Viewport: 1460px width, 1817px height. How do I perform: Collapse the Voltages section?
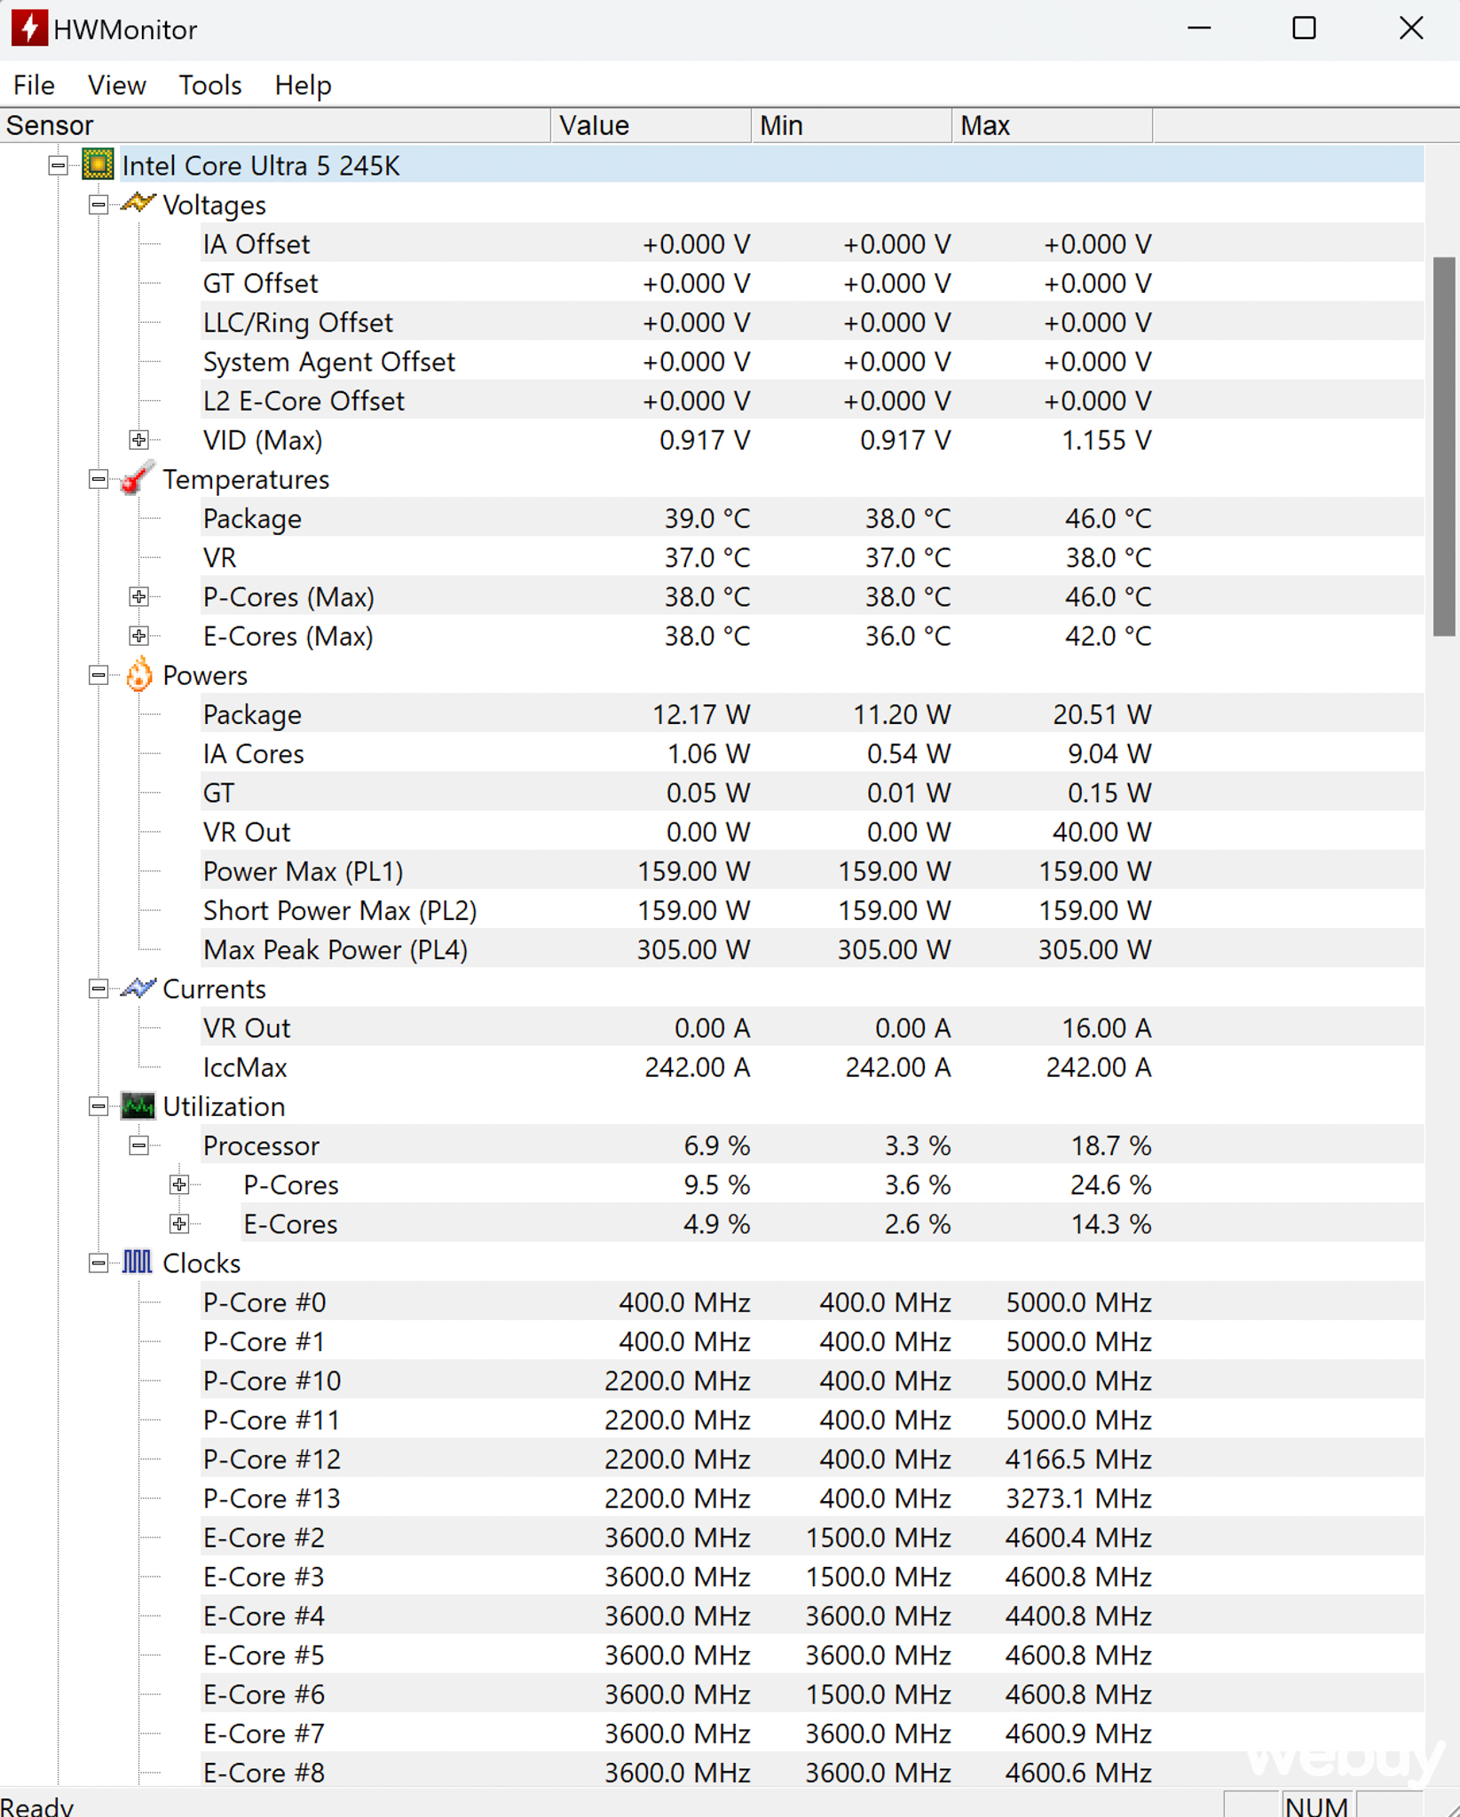point(99,205)
